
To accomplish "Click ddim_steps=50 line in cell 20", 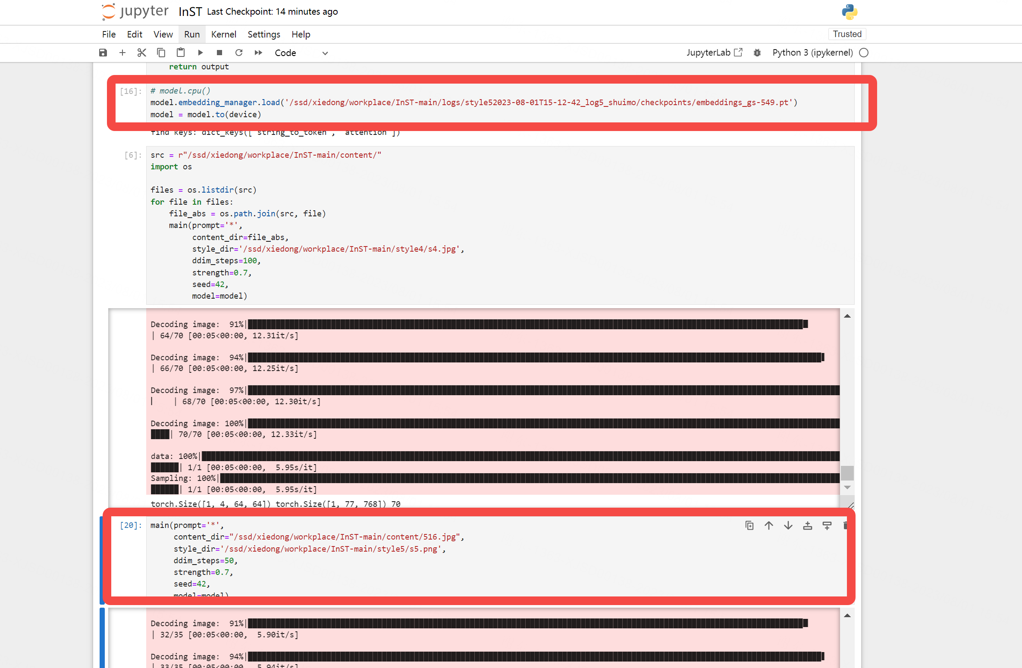I will tap(206, 561).
